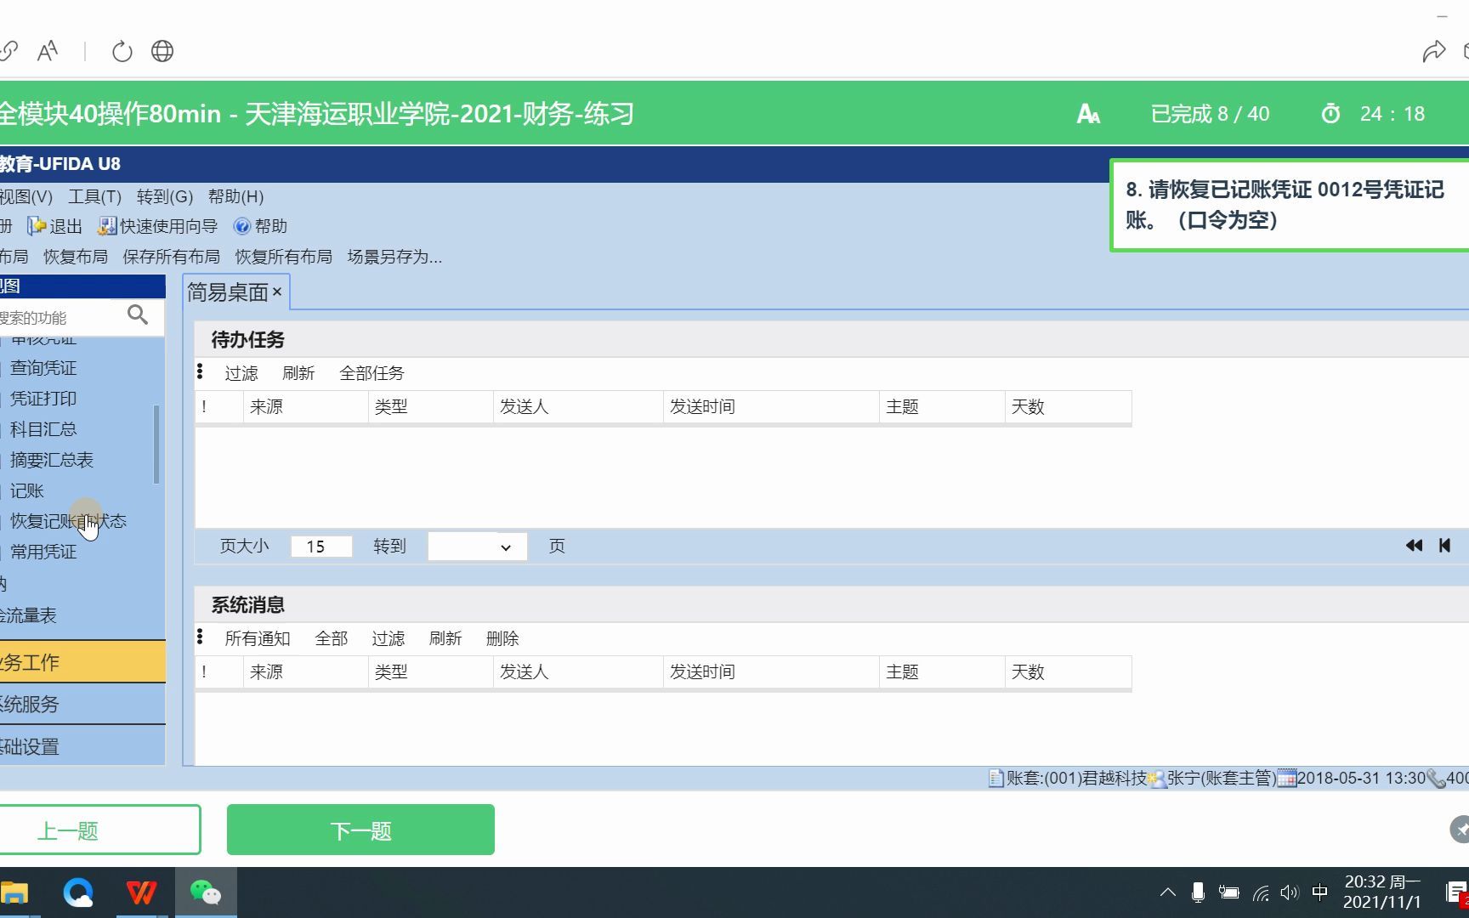Click 全部 in 系统消息 toolbar

click(x=332, y=638)
